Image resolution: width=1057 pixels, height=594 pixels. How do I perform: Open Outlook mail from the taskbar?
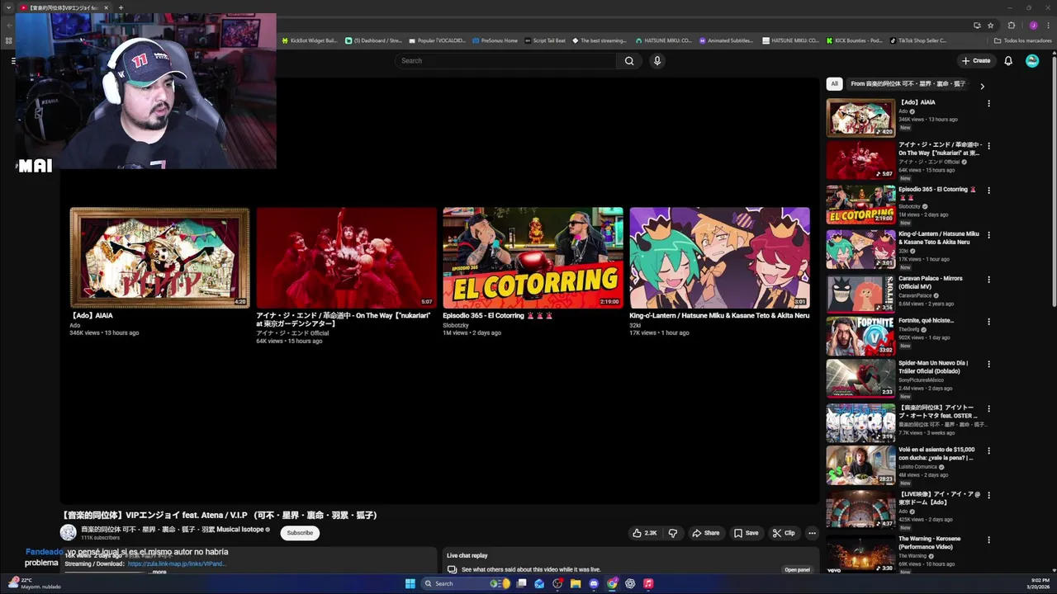click(539, 584)
